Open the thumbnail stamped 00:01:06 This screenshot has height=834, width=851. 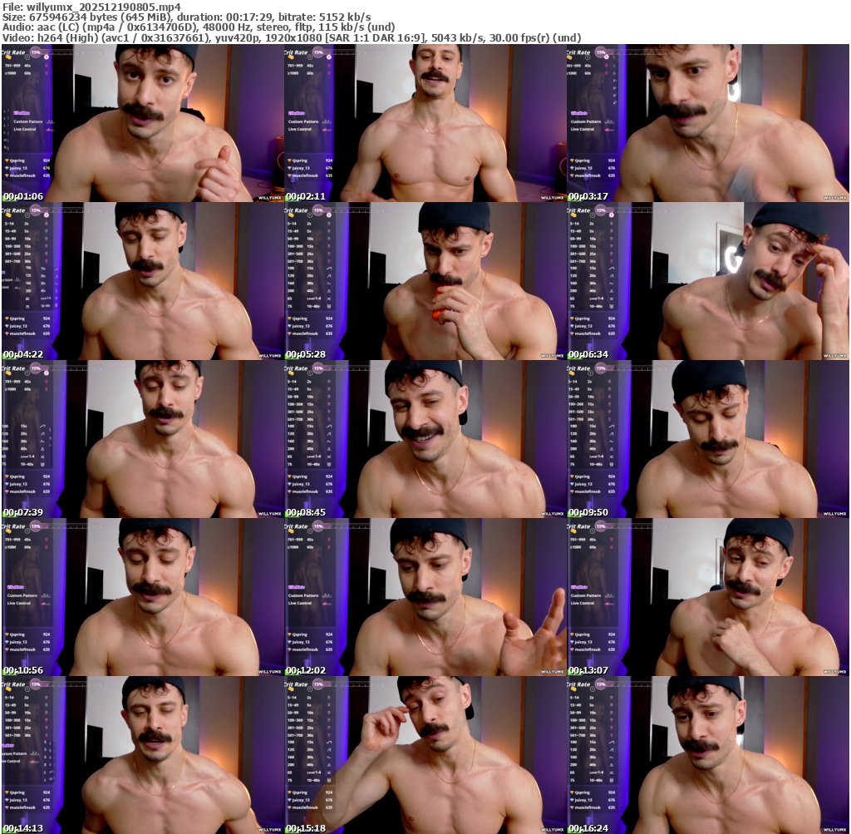point(142,123)
